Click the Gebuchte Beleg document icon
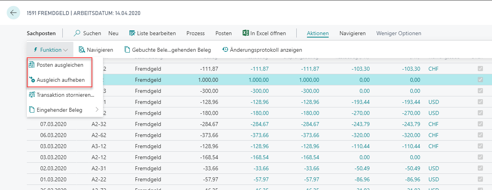The width and height of the screenshot is (492, 190). [127, 50]
